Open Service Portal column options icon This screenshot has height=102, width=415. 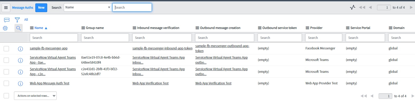pyautogui.click(x=348, y=28)
